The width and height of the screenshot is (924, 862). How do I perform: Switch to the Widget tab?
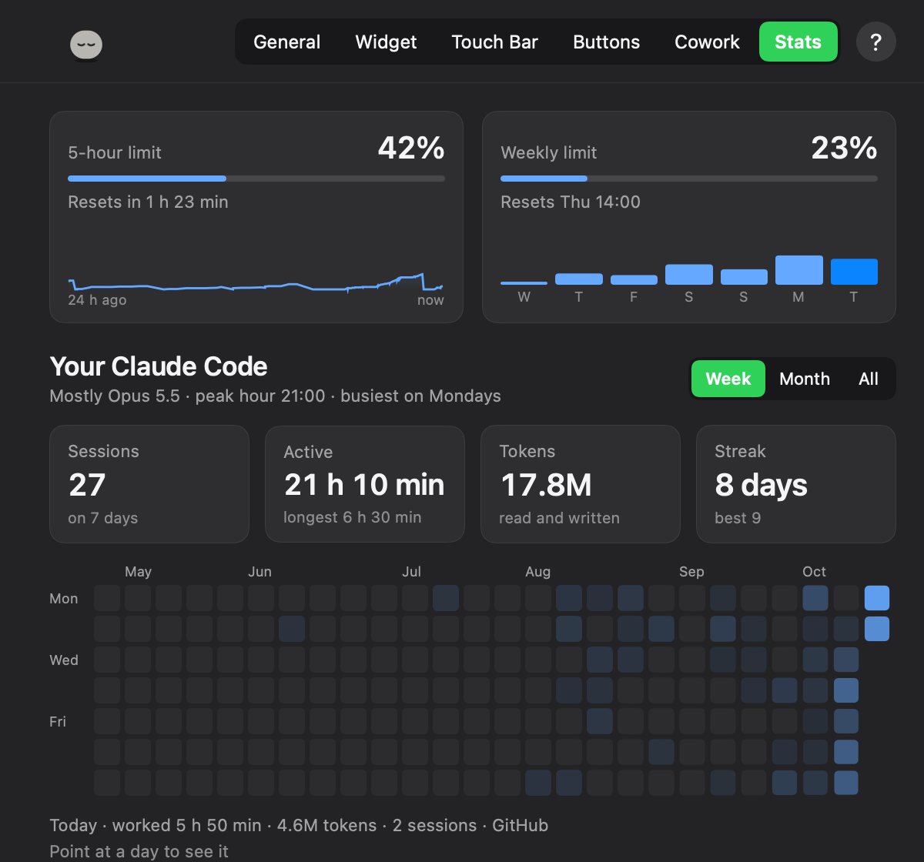386,42
